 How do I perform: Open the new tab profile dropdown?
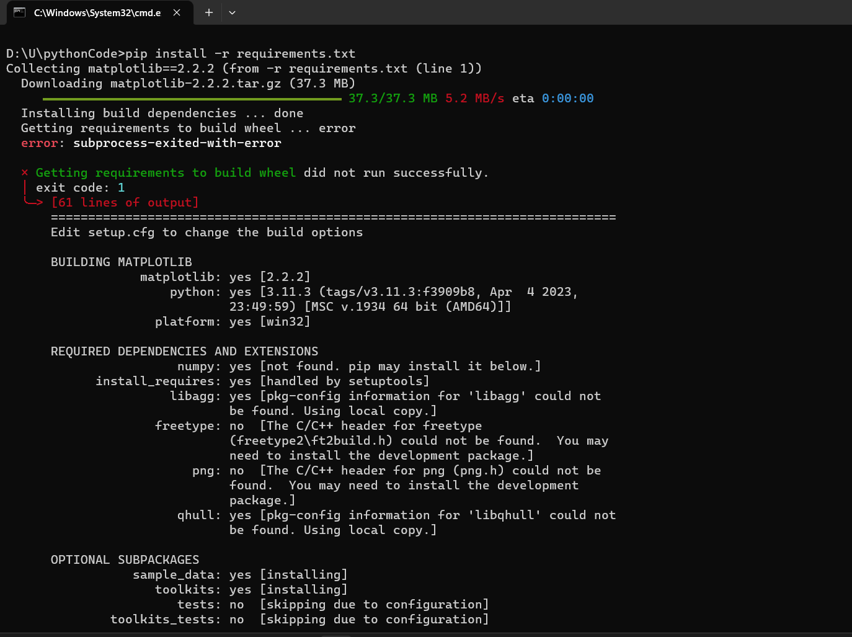click(232, 12)
